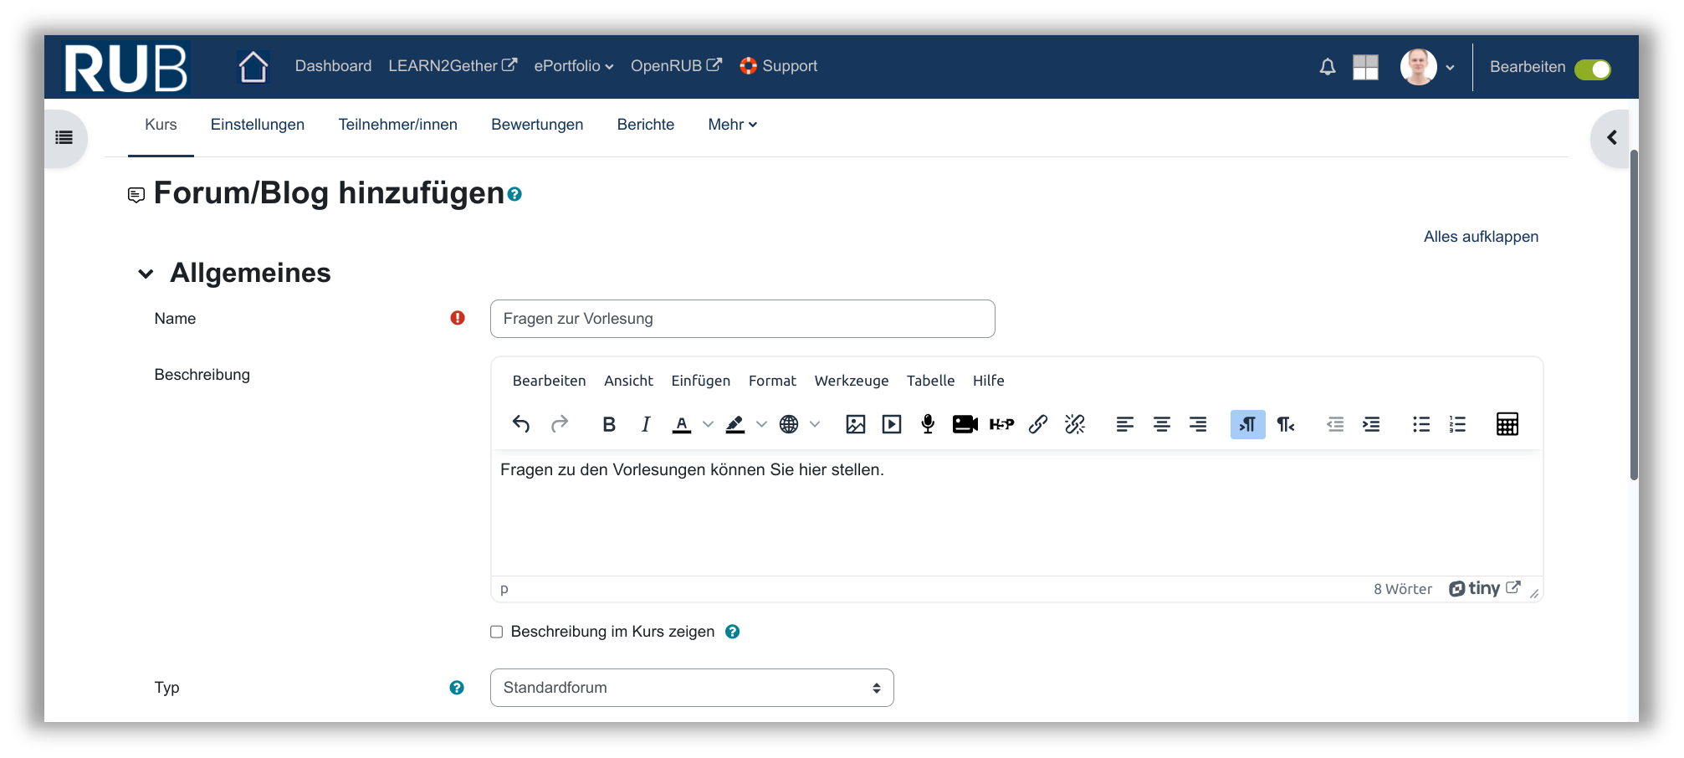Open the Einfügen editor menu
Viewport: 1684px width, 758px height.
[700, 381]
